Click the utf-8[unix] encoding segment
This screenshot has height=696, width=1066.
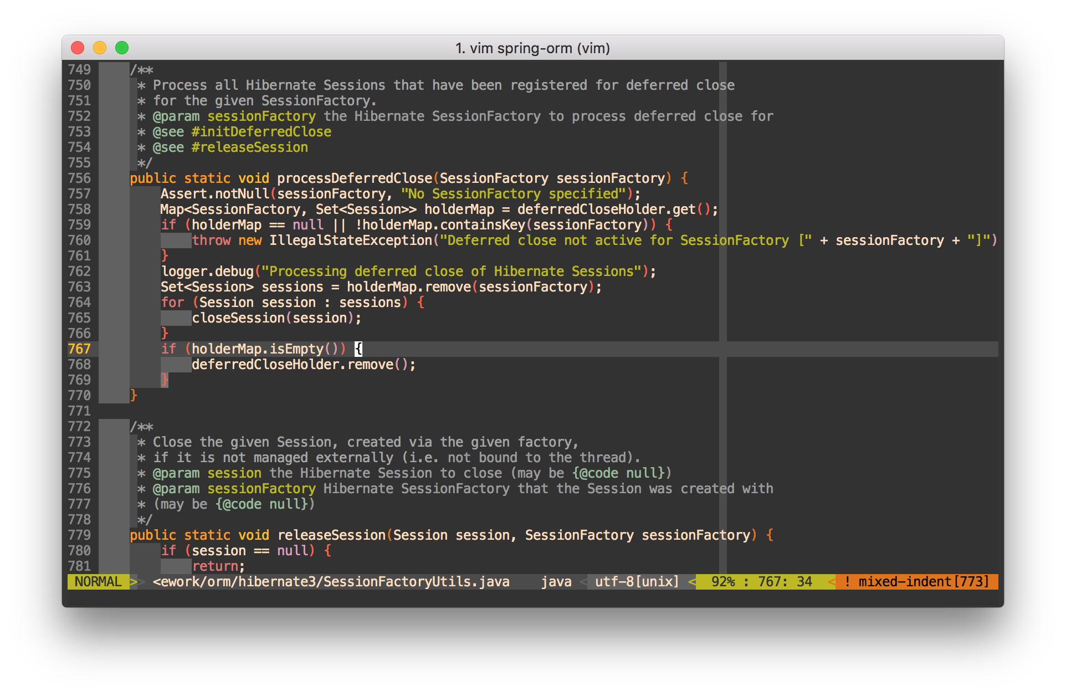pos(637,582)
